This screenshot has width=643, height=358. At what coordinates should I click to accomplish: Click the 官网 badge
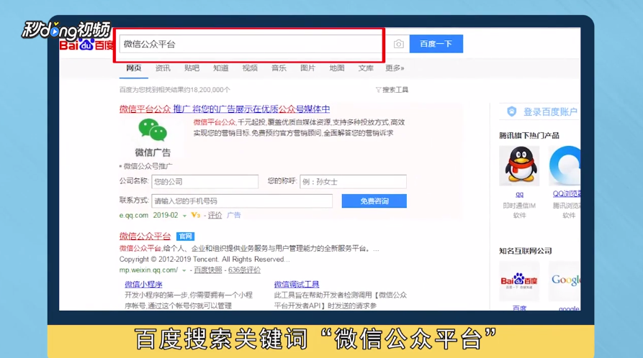pos(185,237)
